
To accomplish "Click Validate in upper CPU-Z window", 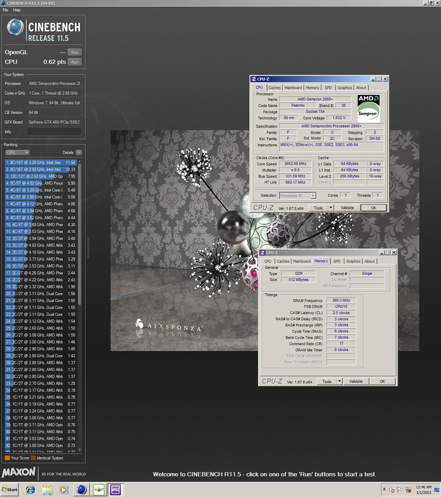I will point(347,208).
